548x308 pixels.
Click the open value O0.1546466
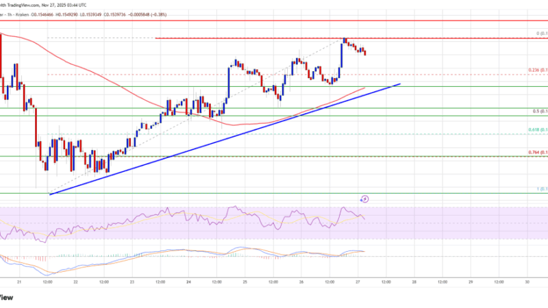click(x=42, y=14)
